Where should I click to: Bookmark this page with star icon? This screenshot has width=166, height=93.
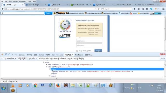pyautogui.click(x=143, y=9)
